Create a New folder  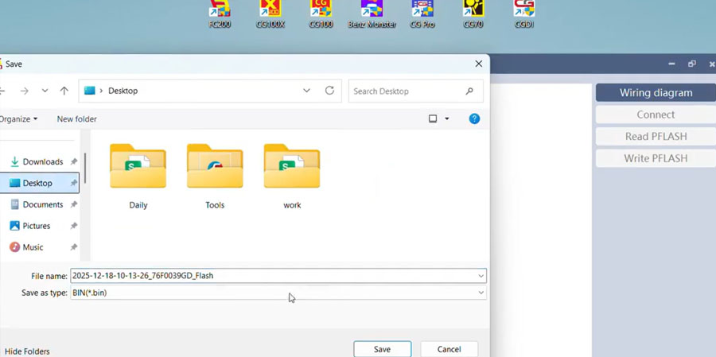pyautogui.click(x=77, y=119)
